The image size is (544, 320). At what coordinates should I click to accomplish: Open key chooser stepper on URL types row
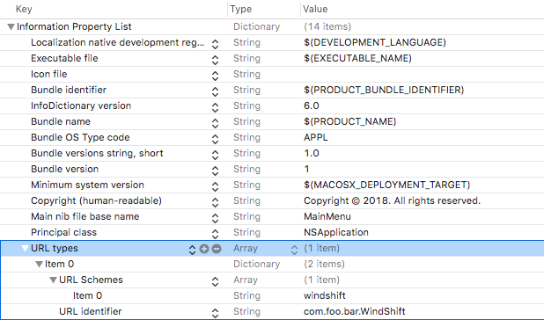[x=192, y=250]
